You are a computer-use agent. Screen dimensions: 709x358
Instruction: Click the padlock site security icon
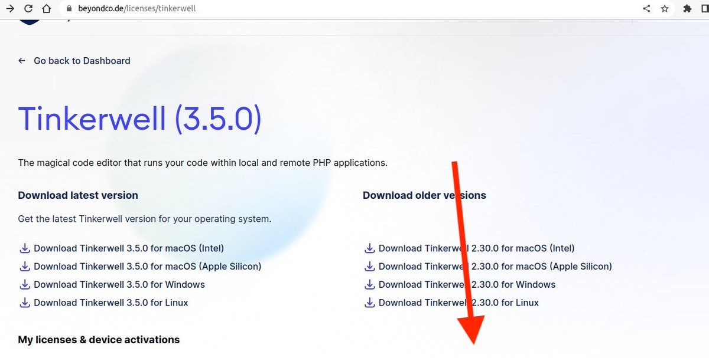point(69,9)
